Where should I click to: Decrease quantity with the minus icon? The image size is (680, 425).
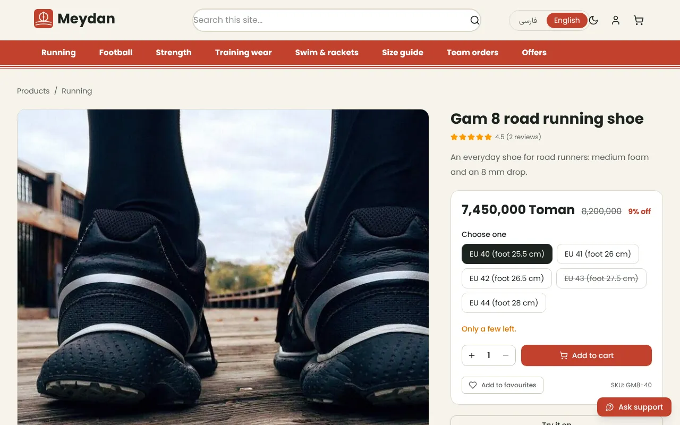(506, 355)
